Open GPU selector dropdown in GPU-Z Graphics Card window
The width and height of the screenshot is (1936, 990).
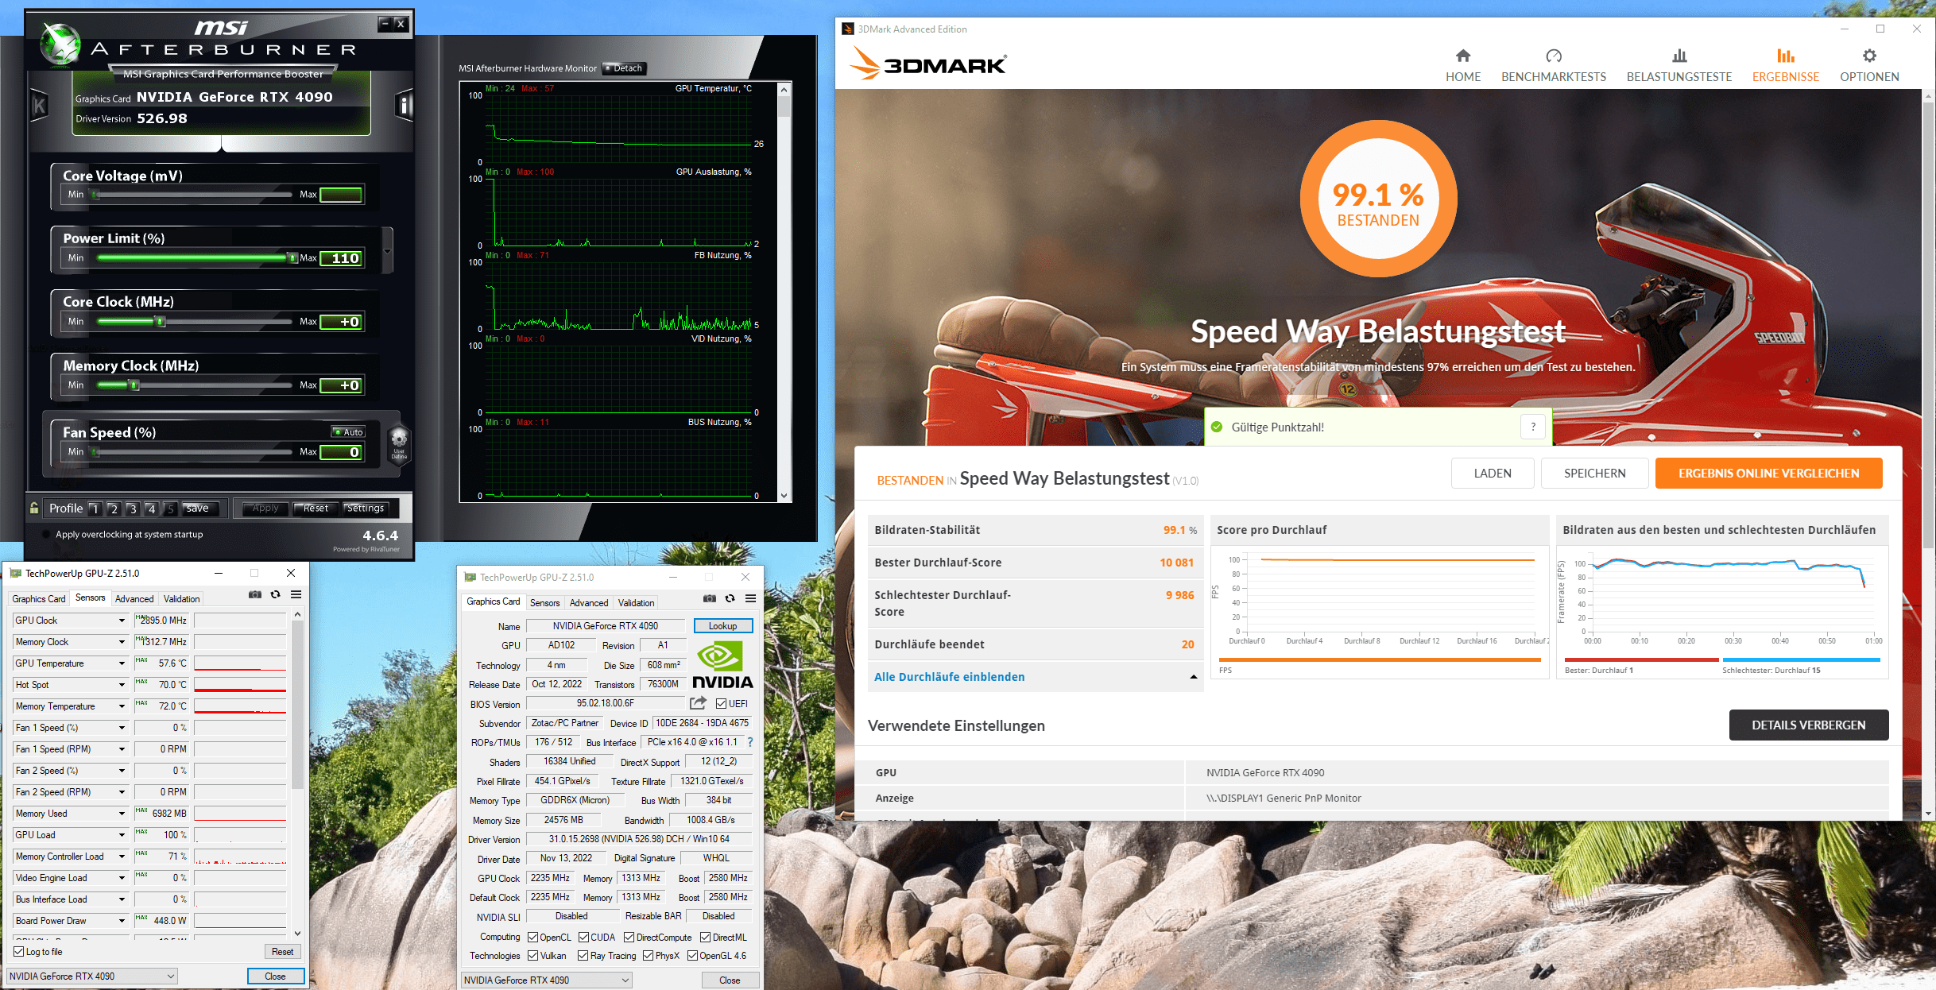point(547,980)
